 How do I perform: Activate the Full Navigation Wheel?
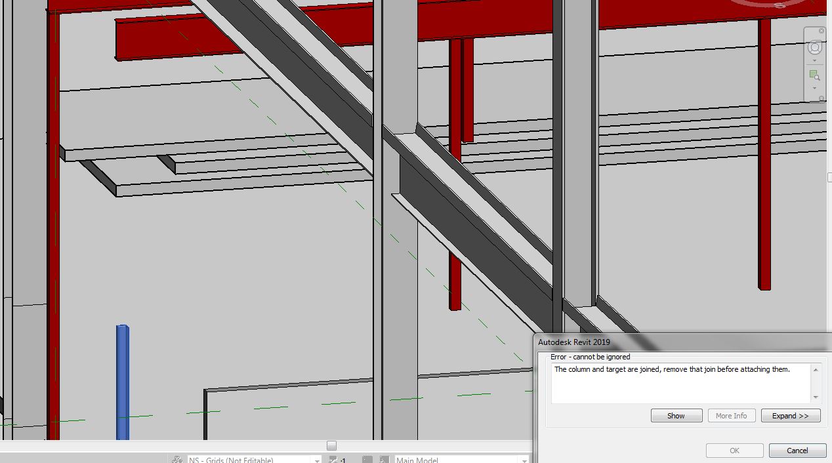pyautogui.click(x=815, y=47)
